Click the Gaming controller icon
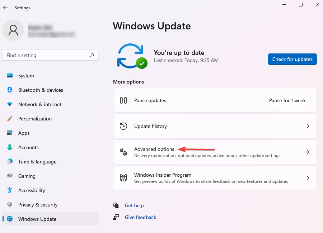Image resolution: width=323 pixels, height=233 pixels. (10, 176)
